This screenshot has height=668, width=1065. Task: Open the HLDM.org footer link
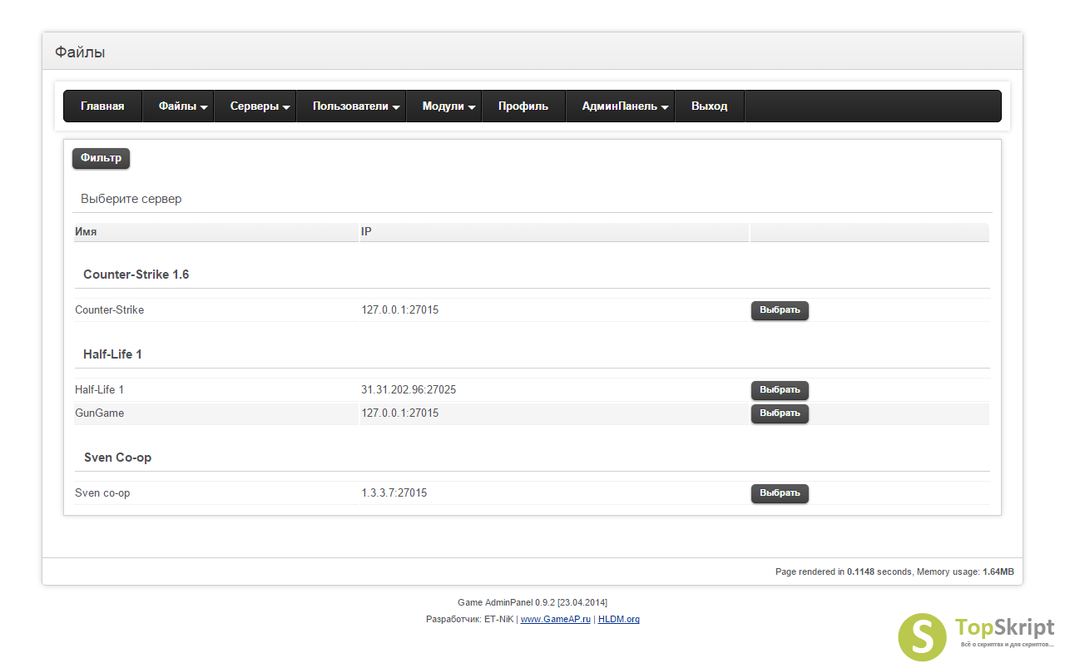coord(619,619)
